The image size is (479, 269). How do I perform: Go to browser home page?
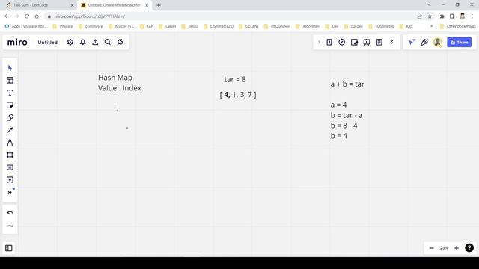pos(37,16)
